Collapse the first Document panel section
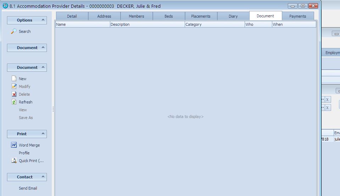Viewport: 340px width, 196px height. point(43,48)
